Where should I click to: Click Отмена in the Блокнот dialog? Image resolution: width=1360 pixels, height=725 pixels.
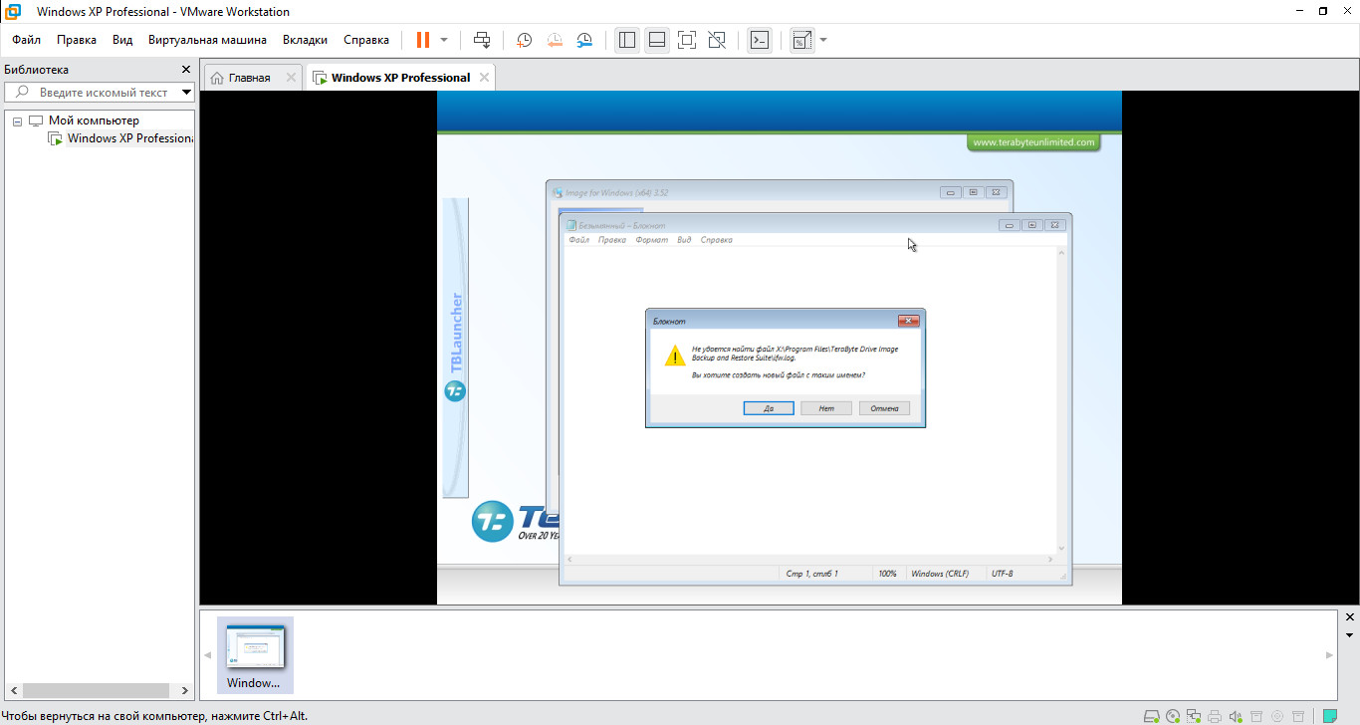coord(884,408)
